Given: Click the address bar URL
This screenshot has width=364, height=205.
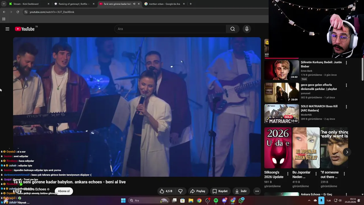Looking at the screenshot, I should (x=52, y=12).
